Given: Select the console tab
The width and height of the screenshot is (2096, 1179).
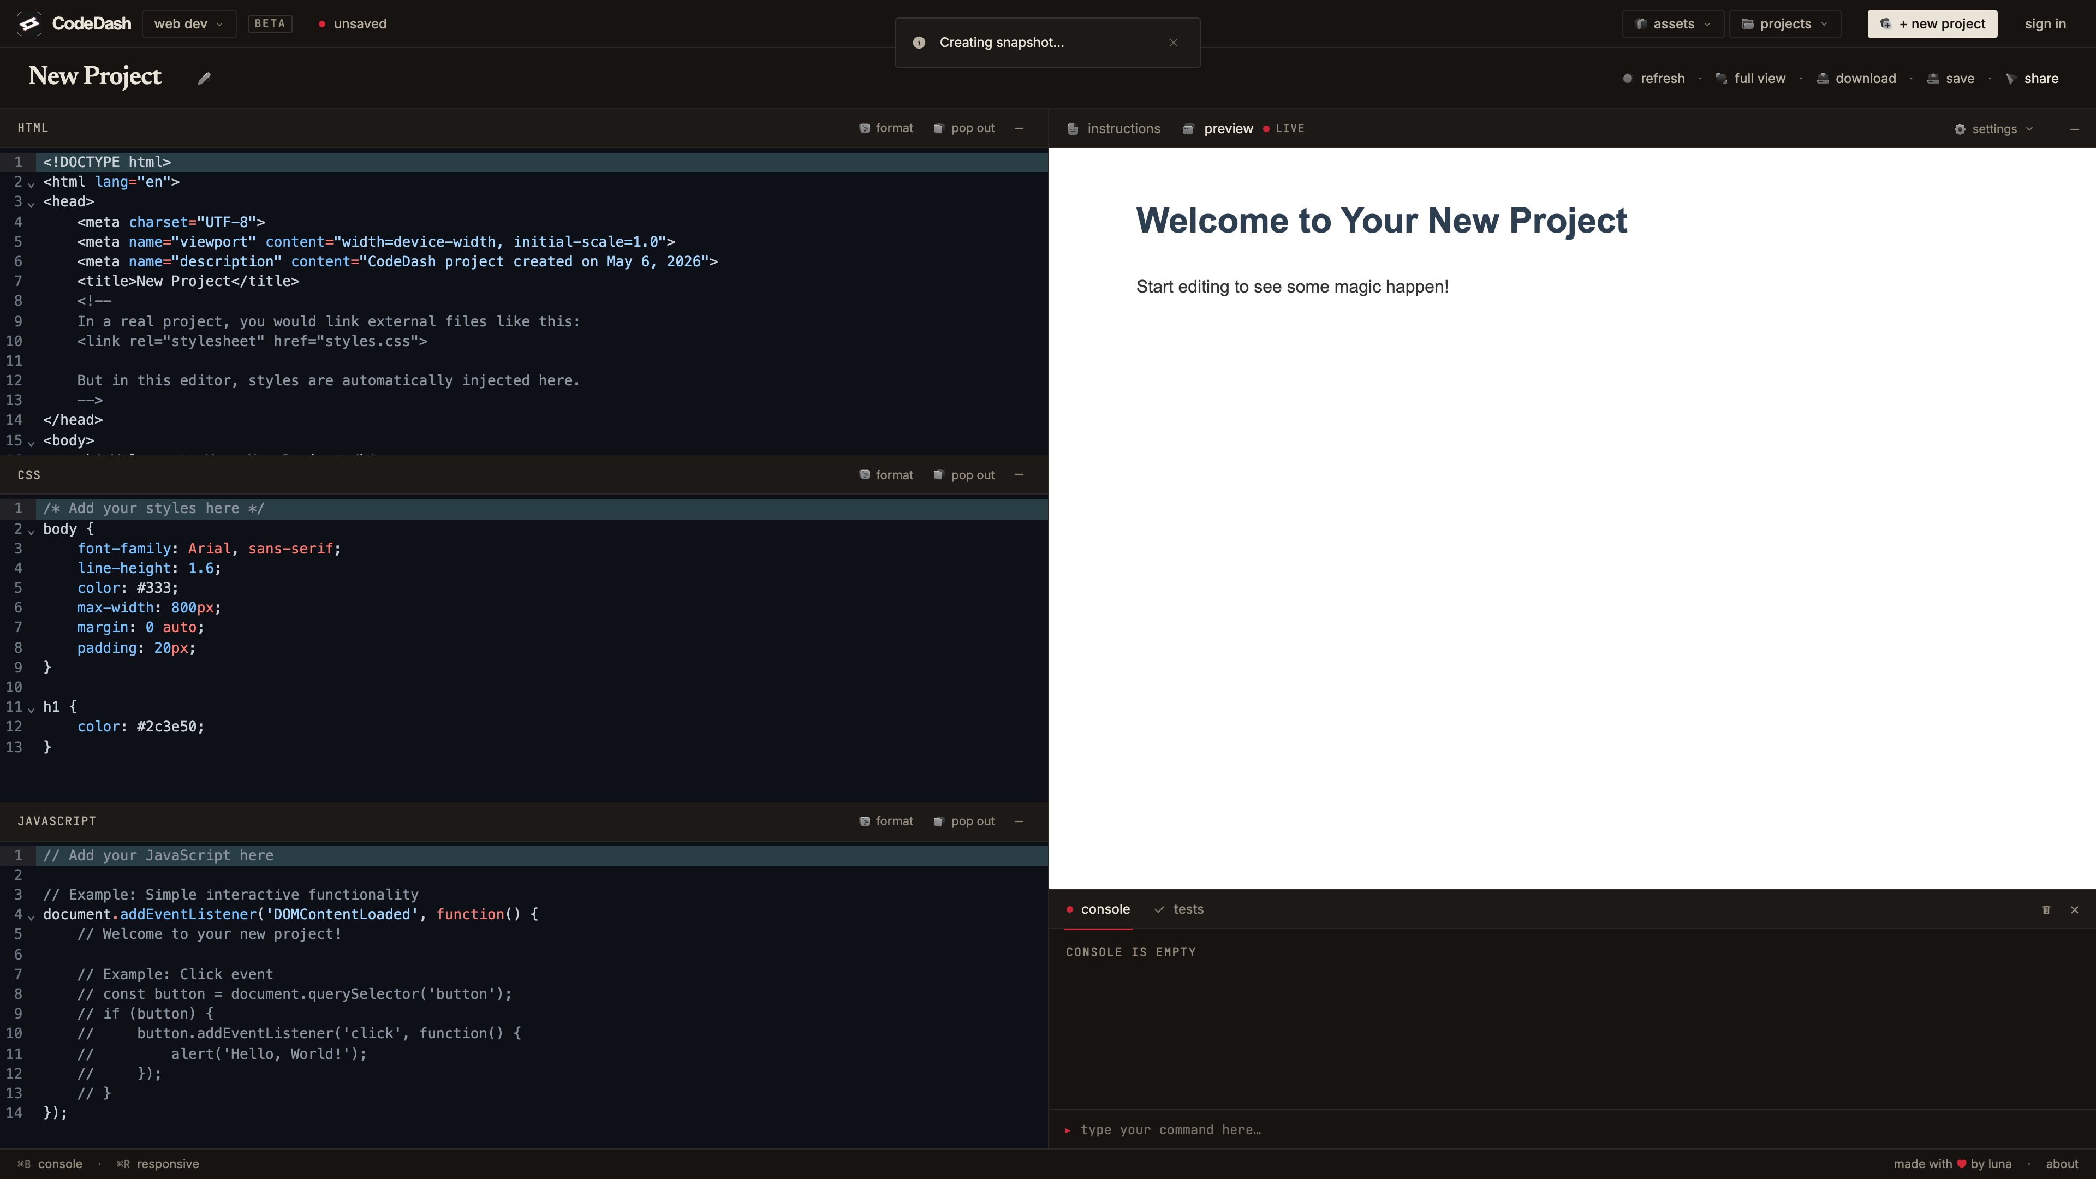Looking at the screenshot, I should [1098, 909].
